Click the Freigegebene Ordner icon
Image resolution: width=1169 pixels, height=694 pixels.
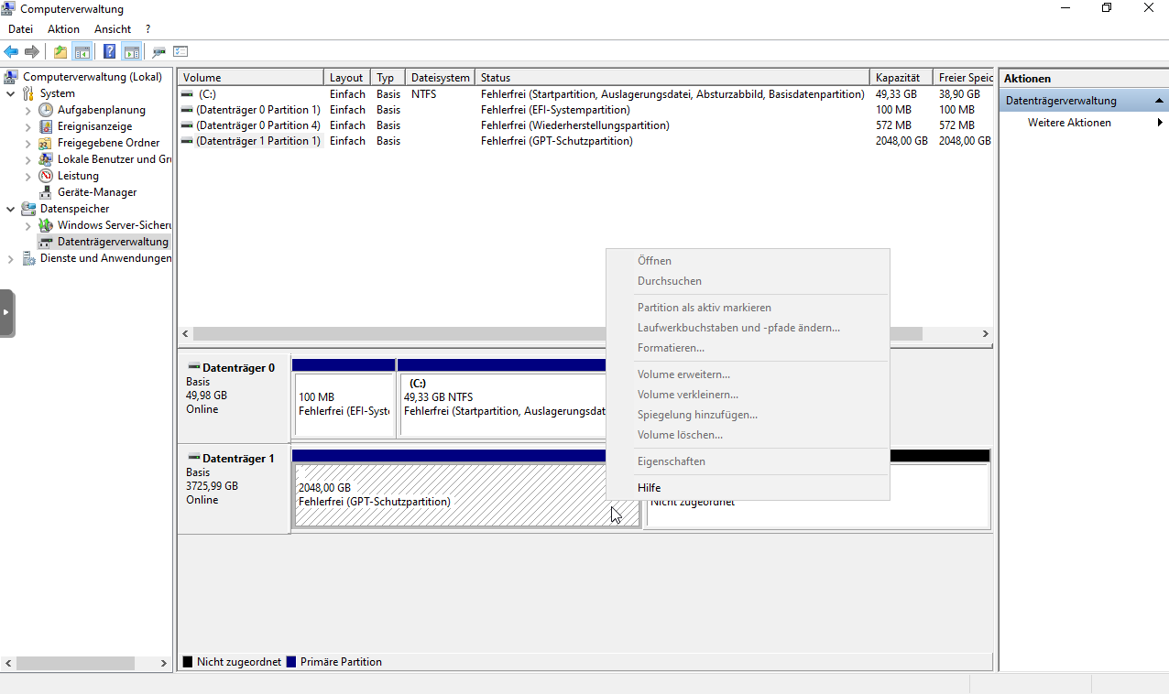(46, 143)
